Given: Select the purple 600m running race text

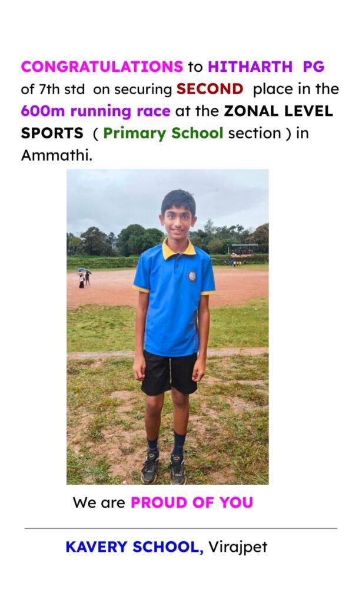Looking at the screenshot, I should tap(95, 111).
